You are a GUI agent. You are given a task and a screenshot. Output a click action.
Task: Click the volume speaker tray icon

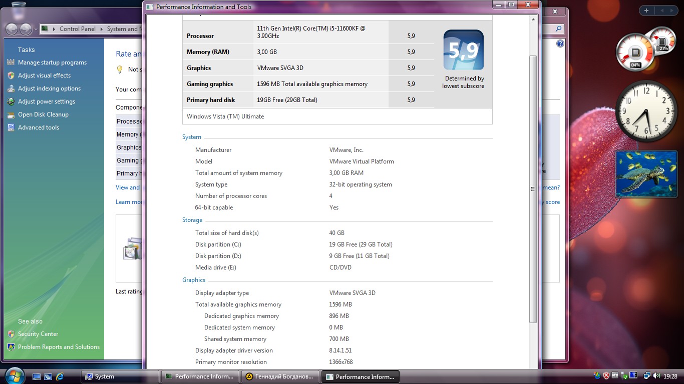(x=656, y=376)
